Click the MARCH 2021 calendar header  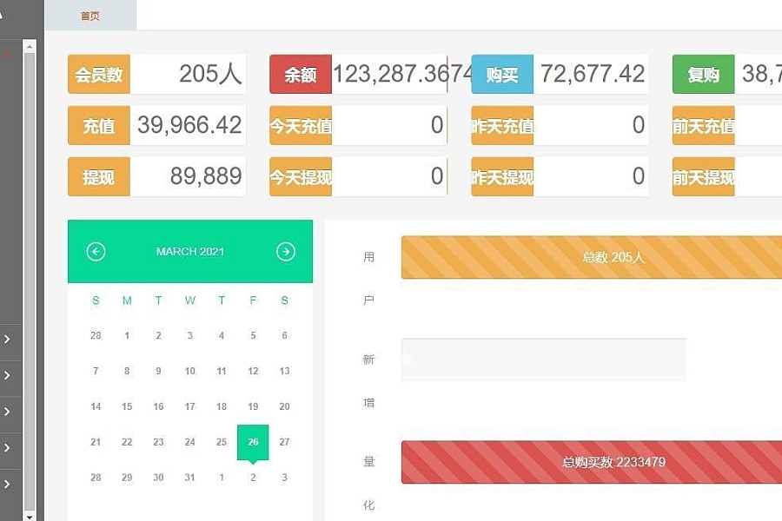[x=190, y=251]
